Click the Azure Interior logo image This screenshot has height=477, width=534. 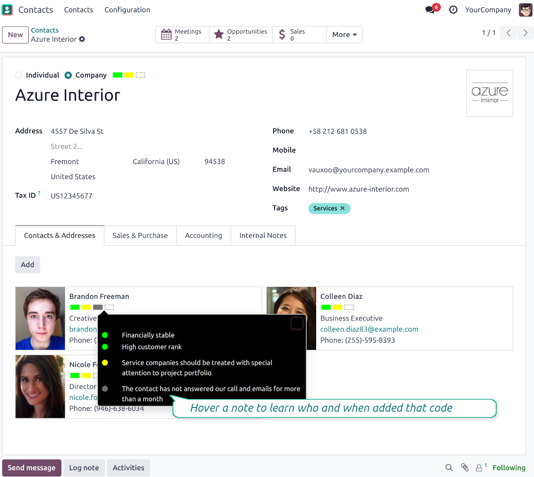click(x=490, y=93)
